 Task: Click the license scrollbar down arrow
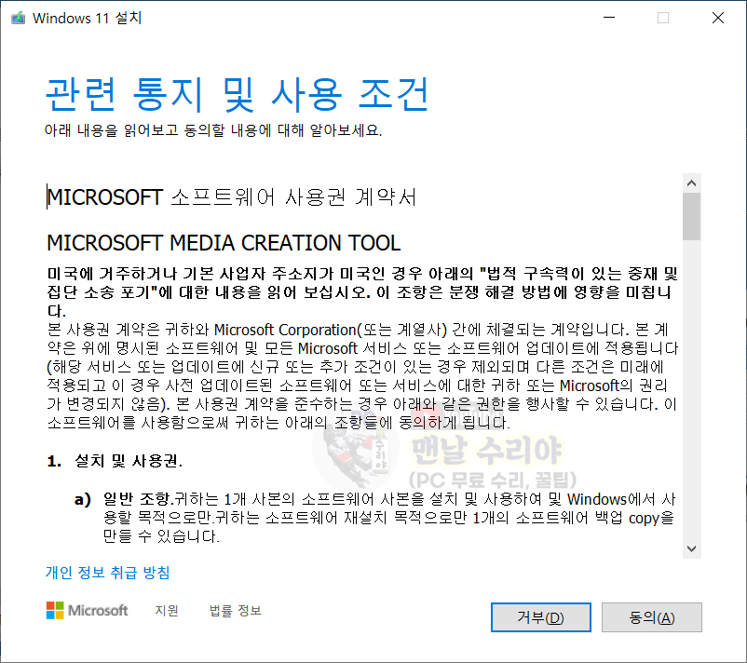[692, 548]
